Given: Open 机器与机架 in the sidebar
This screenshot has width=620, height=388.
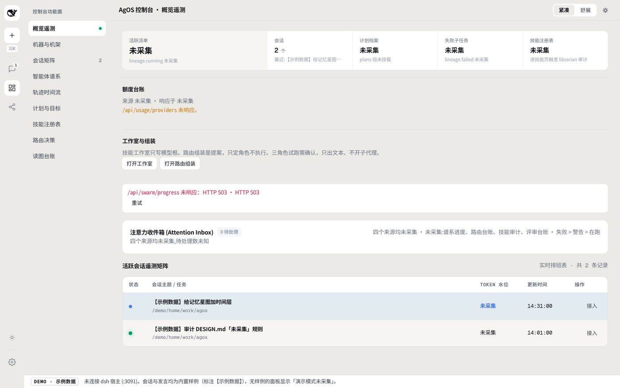Looking at the screenshot, I should pyautogui.click(x=67, y=44).
